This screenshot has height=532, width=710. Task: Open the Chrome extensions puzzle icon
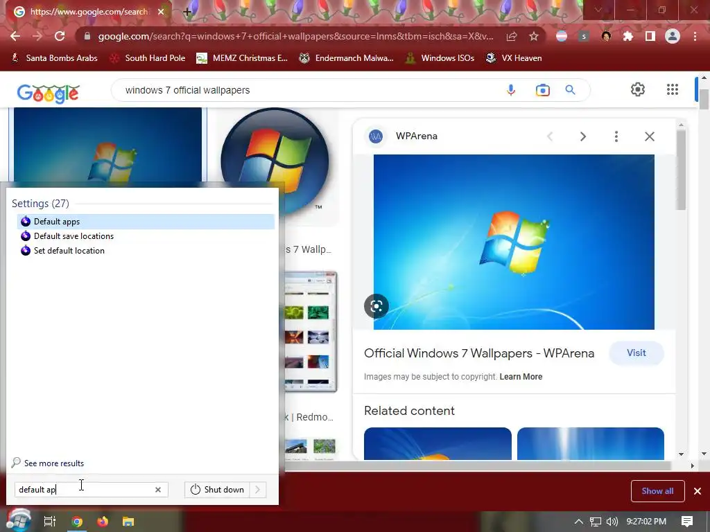628,36
